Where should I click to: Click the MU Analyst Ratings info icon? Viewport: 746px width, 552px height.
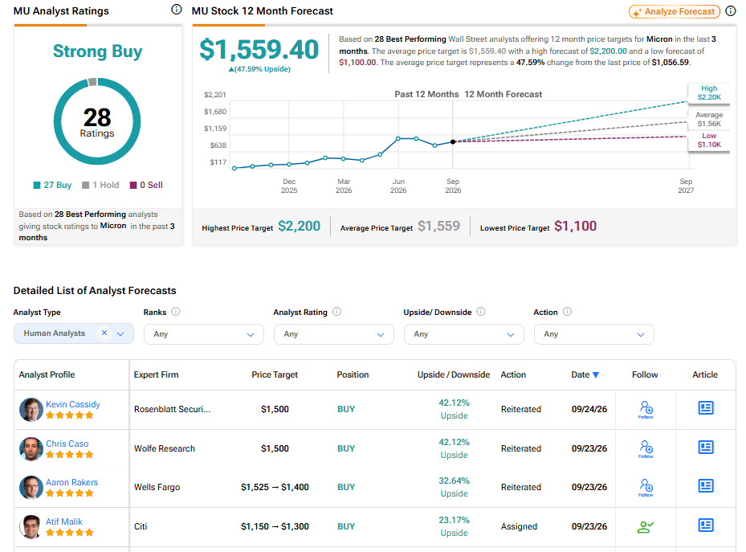click(x=176, y=10)
